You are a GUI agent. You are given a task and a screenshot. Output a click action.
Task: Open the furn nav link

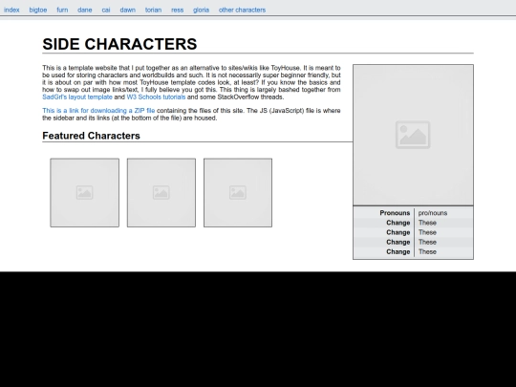tap(62, 10)
